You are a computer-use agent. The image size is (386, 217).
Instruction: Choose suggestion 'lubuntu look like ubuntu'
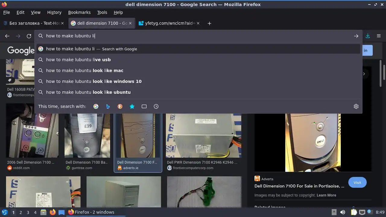[198, 92]
